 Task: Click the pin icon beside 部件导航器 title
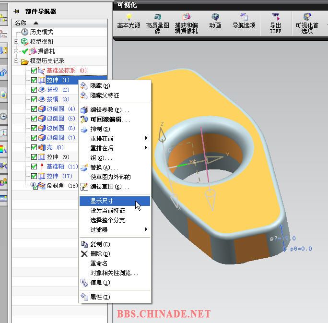point(17,11)
